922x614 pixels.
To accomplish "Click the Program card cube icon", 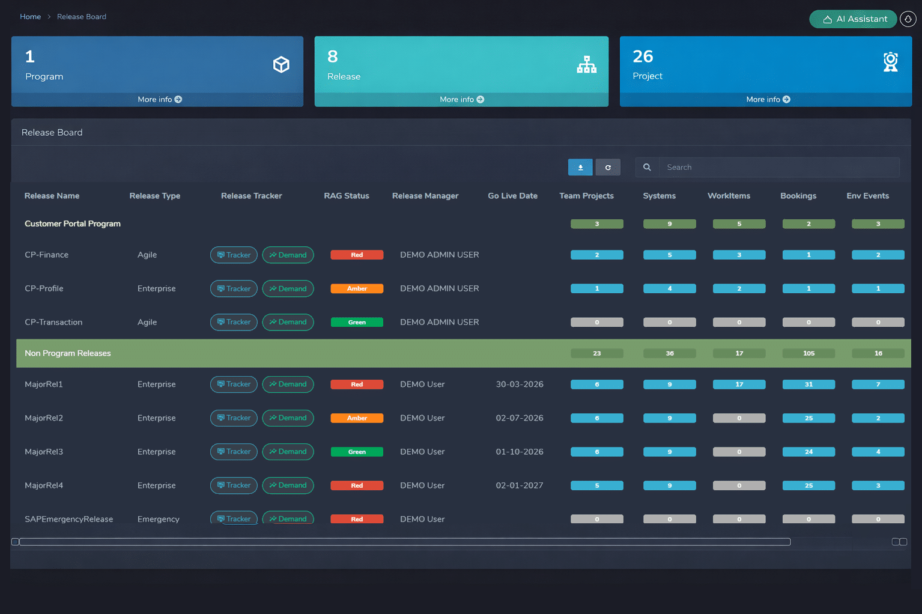I will pos(281,64).
